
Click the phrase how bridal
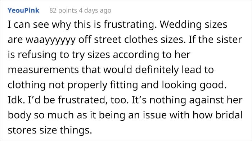coord(217,115)
